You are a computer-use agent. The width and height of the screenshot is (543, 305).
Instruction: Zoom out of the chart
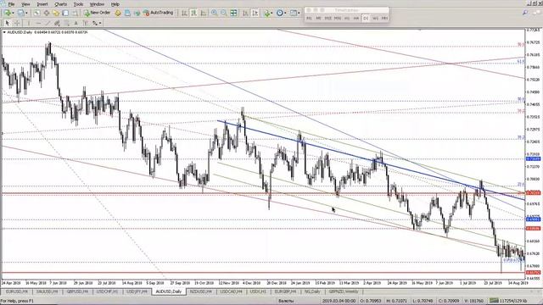(224, 13)
